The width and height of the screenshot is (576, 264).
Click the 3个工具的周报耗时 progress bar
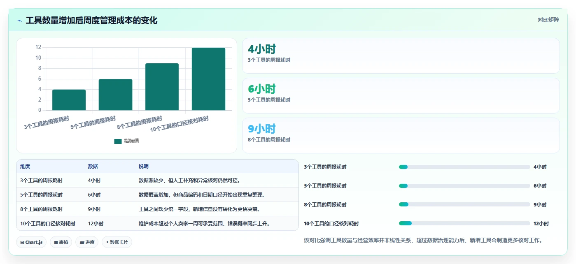[x=464, y=167]
